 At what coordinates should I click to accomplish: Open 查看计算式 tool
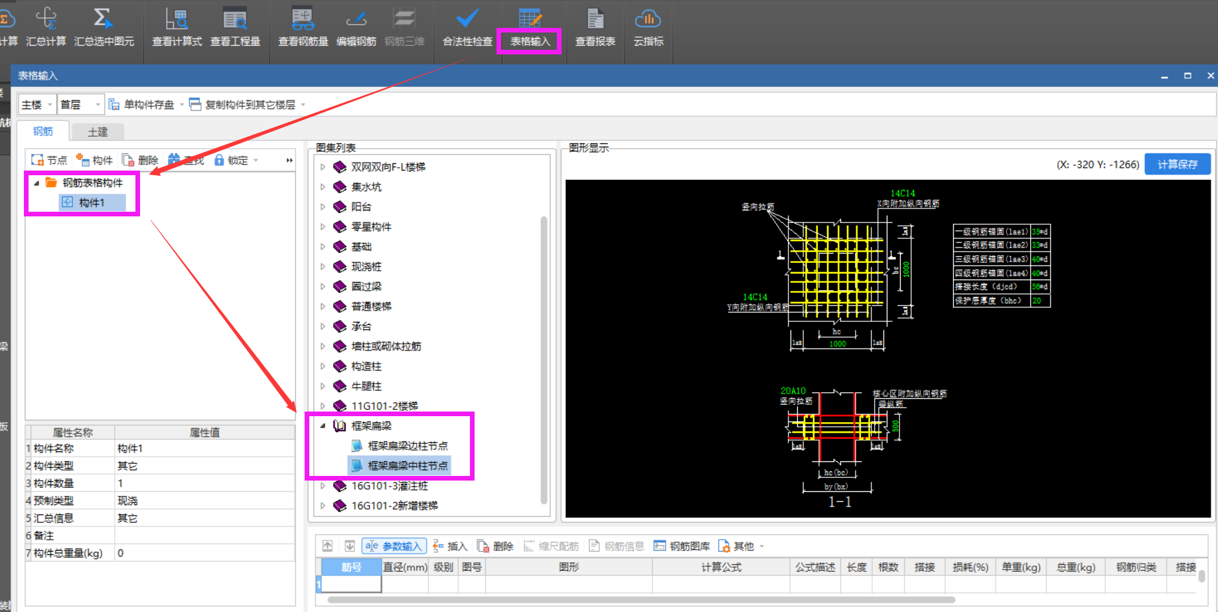point(177,27)
